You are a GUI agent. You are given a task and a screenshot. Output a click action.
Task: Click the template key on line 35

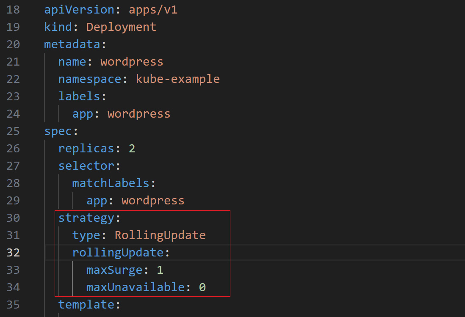coord(86,305)
